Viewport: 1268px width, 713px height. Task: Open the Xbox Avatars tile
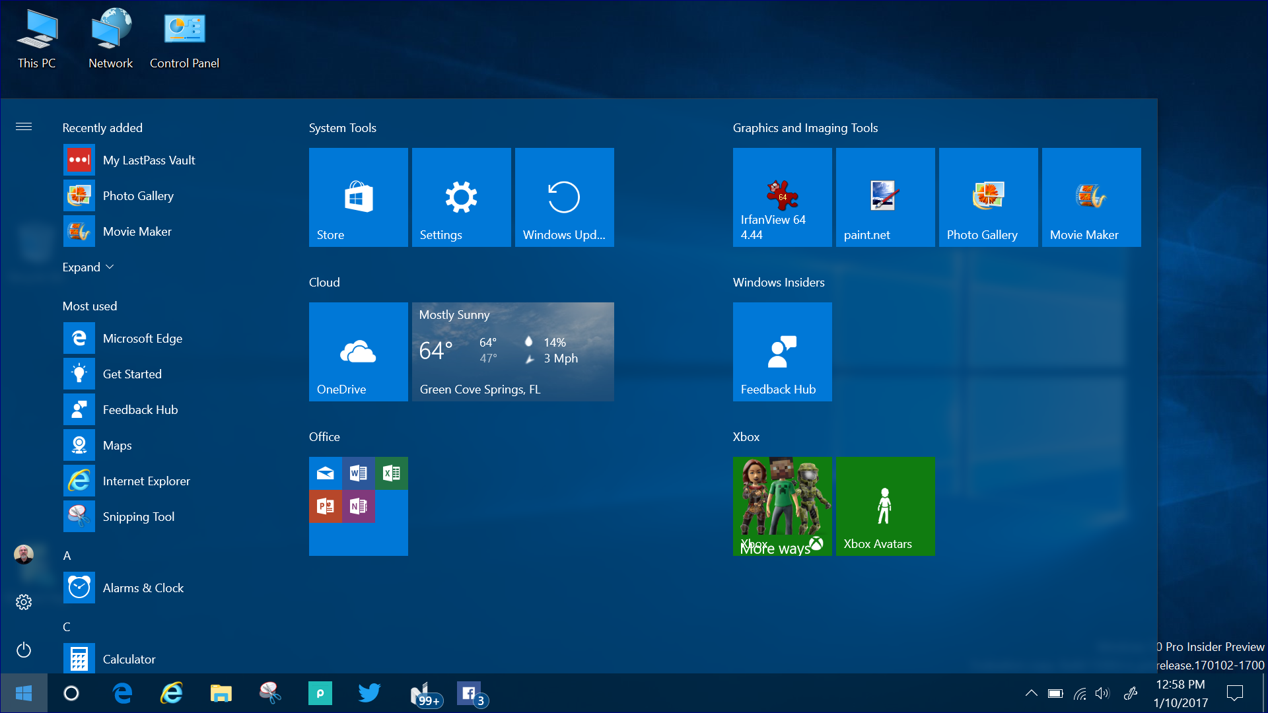coord(885,506)
